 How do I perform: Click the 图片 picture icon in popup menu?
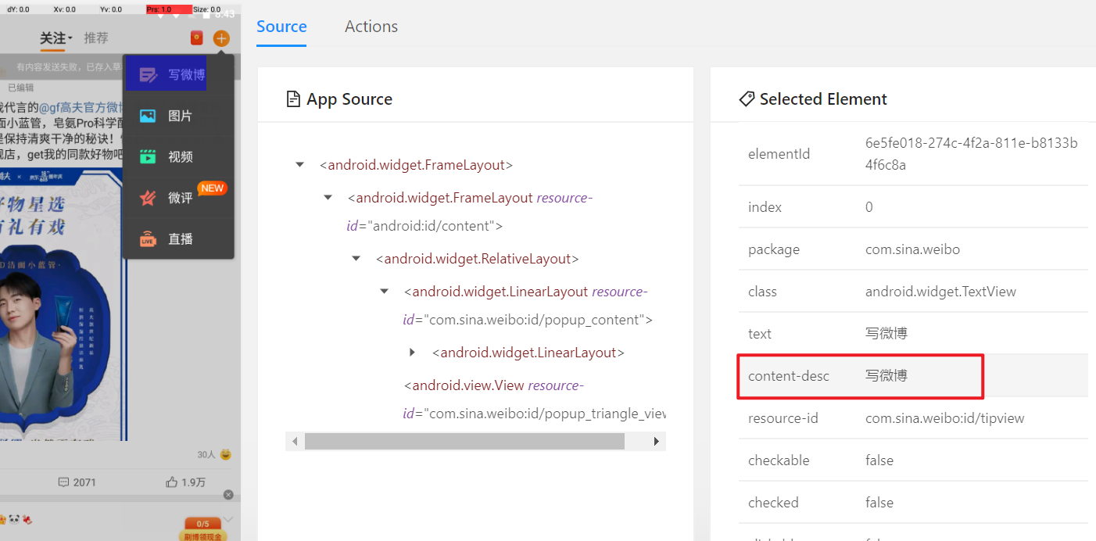[x=148, y=116]
